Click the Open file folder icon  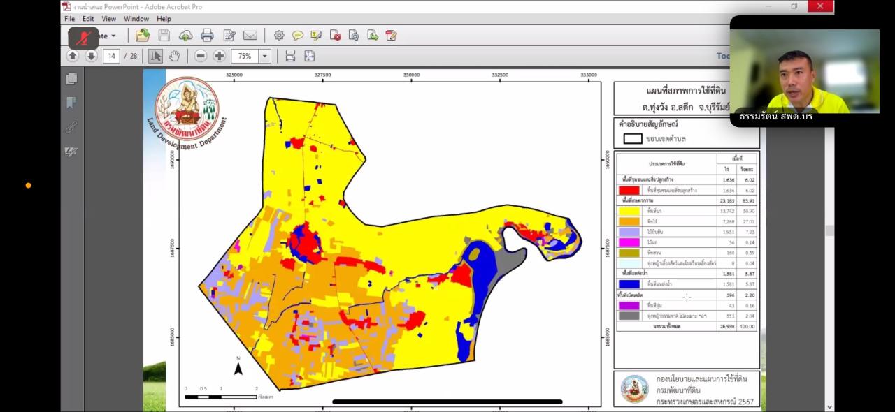point(143,35)
